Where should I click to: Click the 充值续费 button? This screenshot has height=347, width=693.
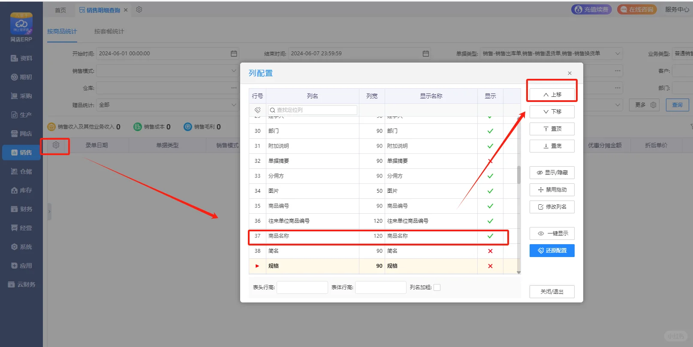[x=591, y=9]
